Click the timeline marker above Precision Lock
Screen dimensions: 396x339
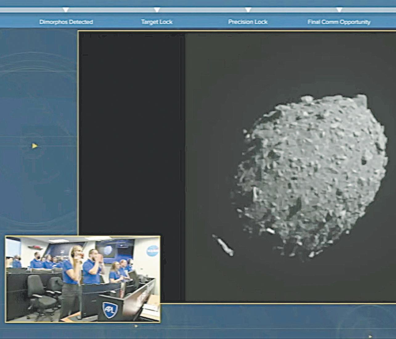248,10
